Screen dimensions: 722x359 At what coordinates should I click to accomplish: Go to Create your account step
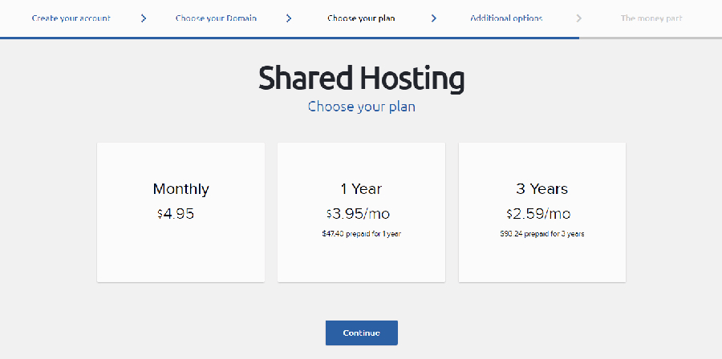[x=71, y=18]
